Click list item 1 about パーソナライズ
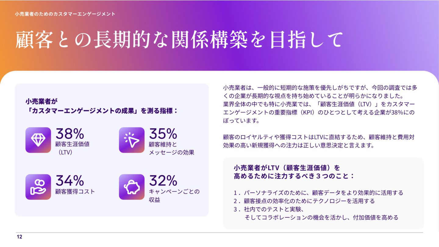The height and width of the screenshot is (247, 439). [318, 193]
